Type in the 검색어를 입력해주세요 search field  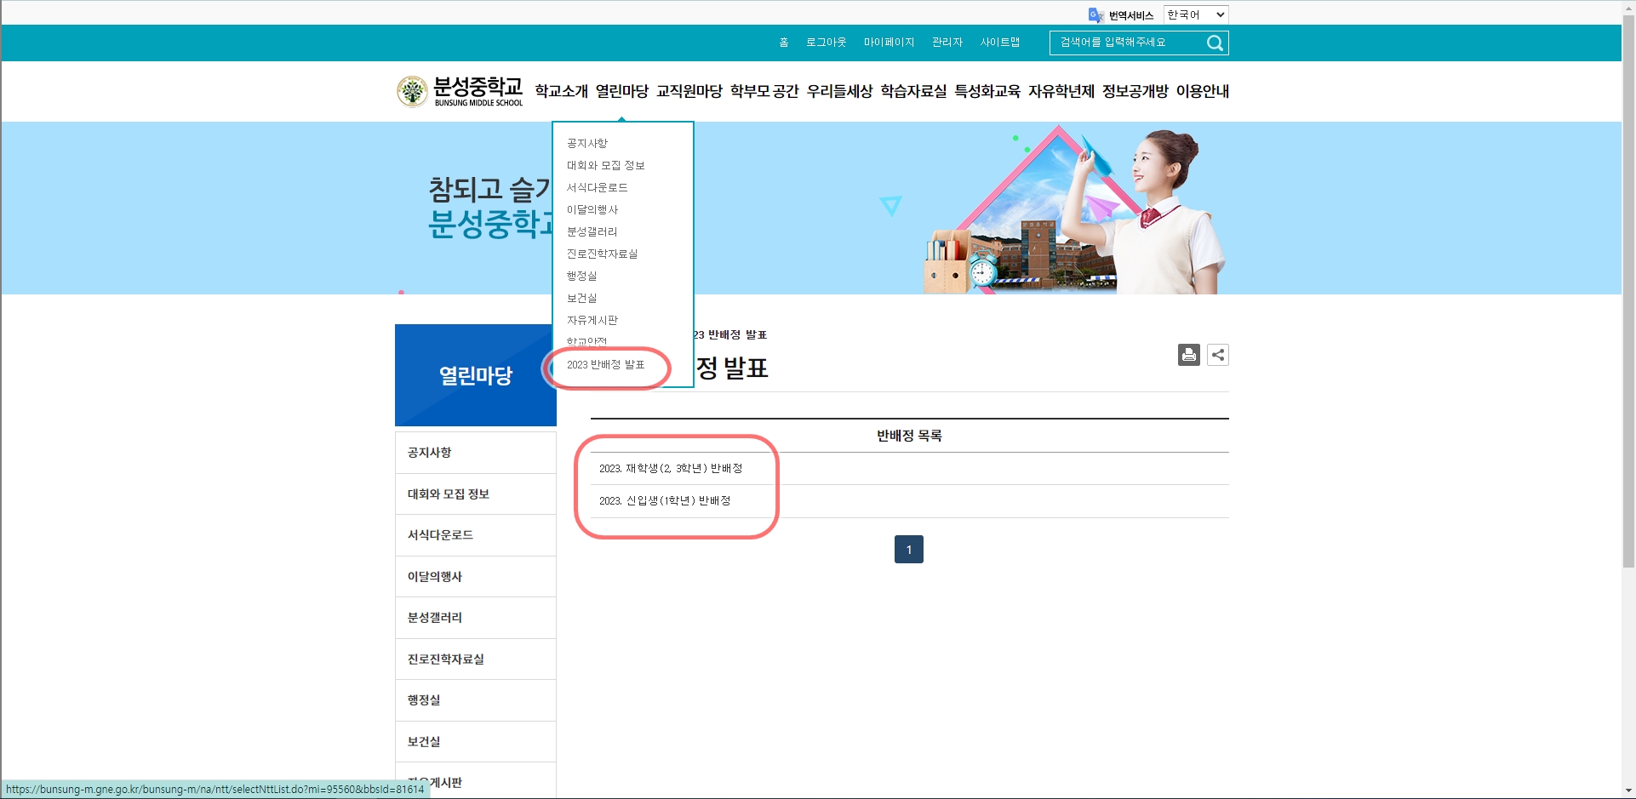pyautogui.click(x=1125, y=43)
